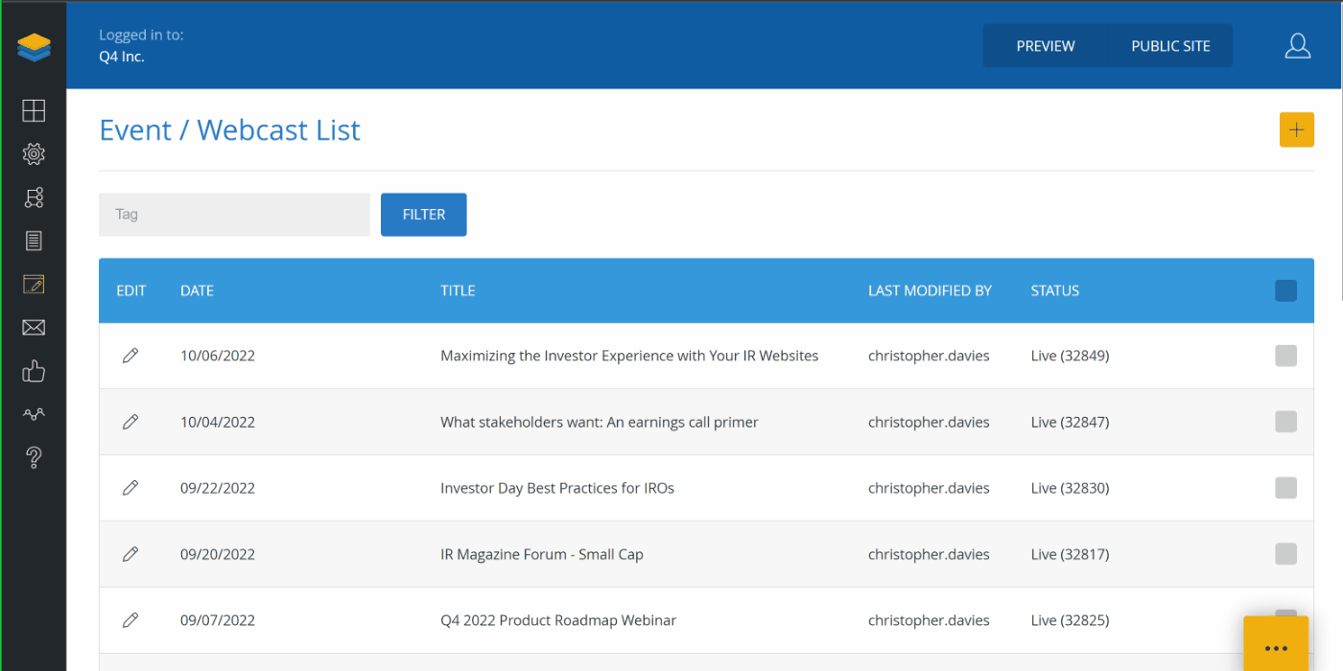Open the dashboard grid icon in sidebar
This screenshot has width=1343, height=671.
[x=34, y=111]
